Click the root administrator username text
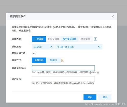The height and width of the screenshot is (107, 127). [x=34, y=53]
